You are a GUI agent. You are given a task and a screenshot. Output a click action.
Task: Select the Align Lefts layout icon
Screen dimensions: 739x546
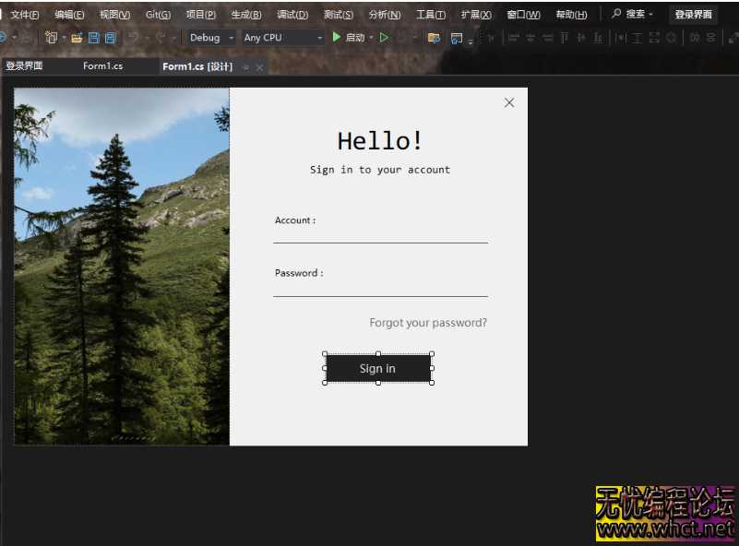pos(513,38)
